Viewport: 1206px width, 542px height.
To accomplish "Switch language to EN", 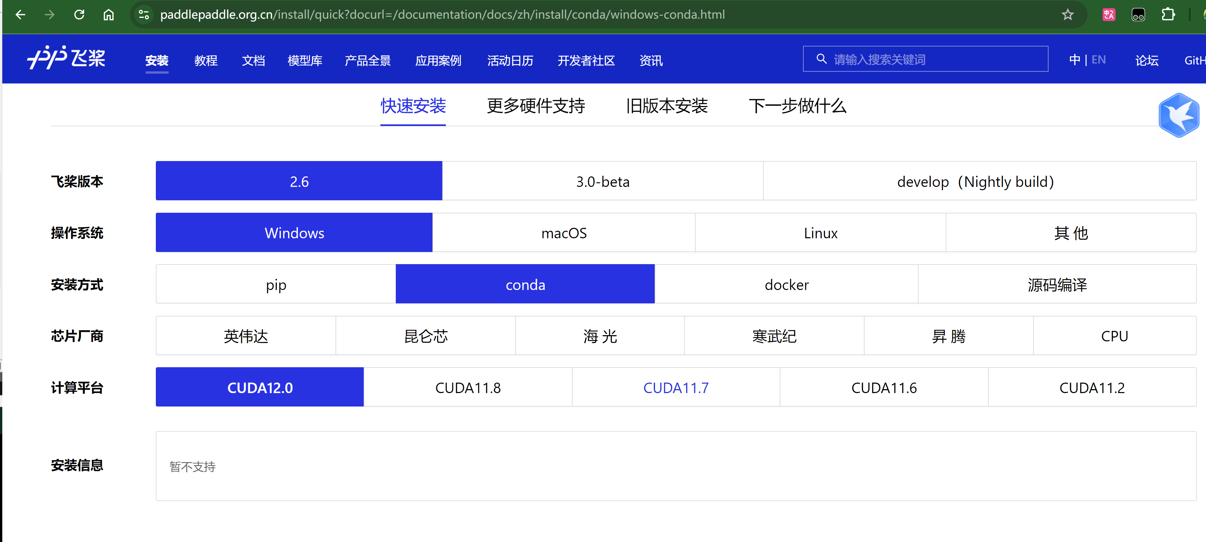I will [1098, 60].
